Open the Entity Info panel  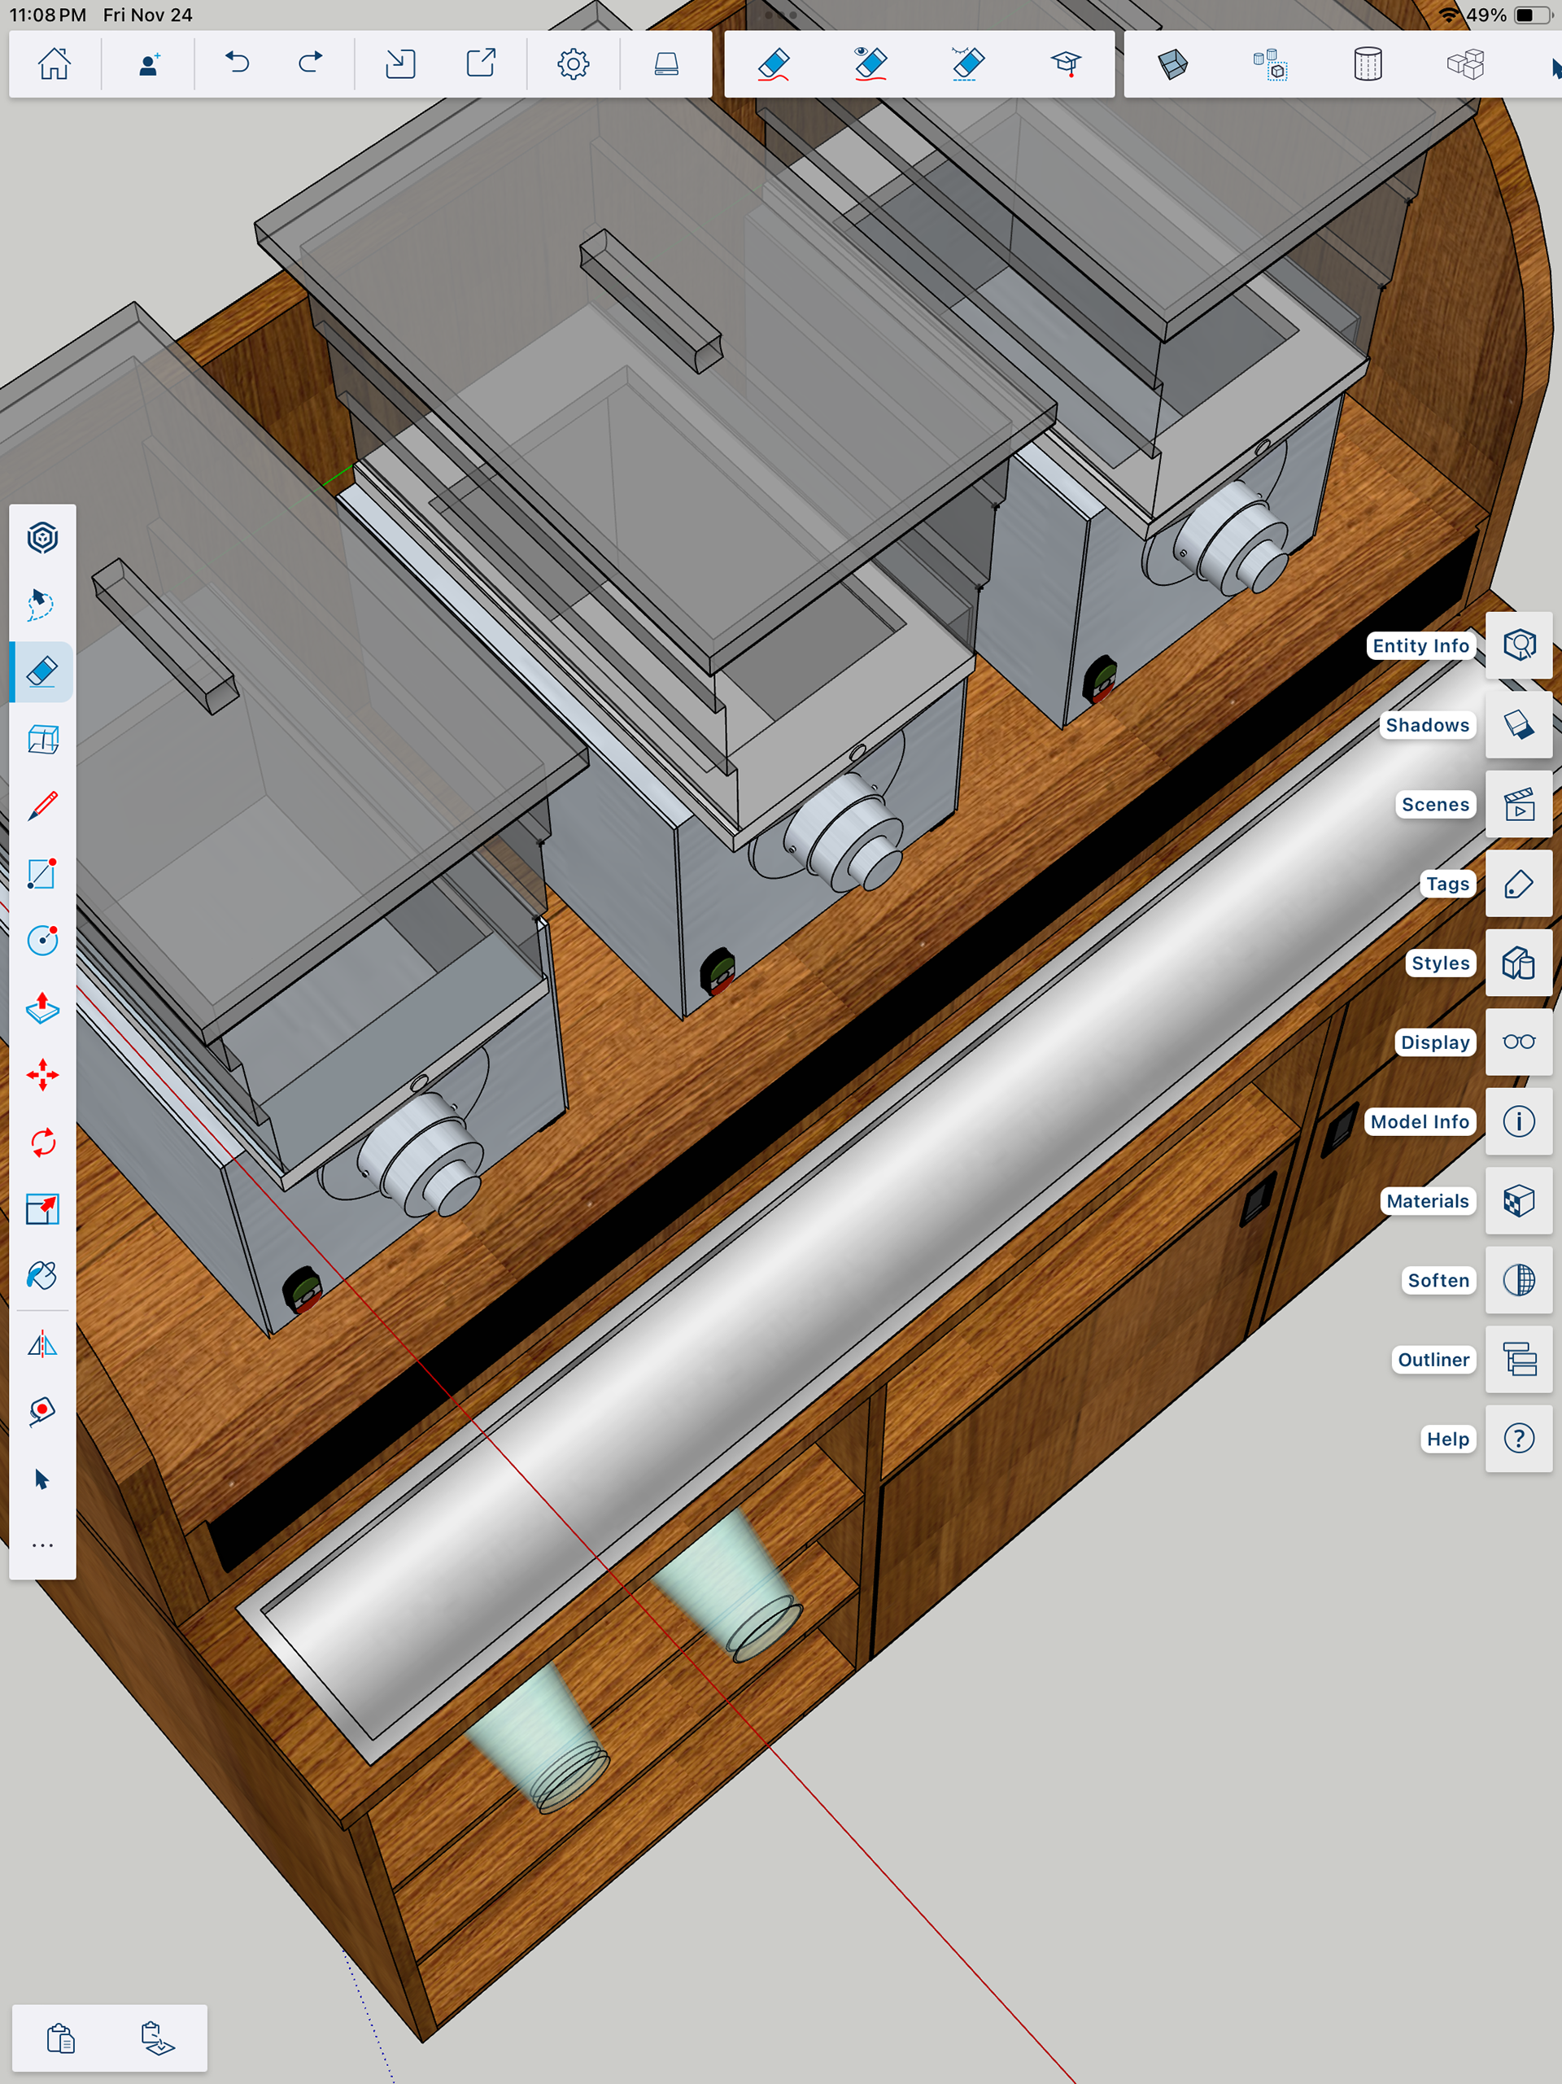(x=1519, y=645)
